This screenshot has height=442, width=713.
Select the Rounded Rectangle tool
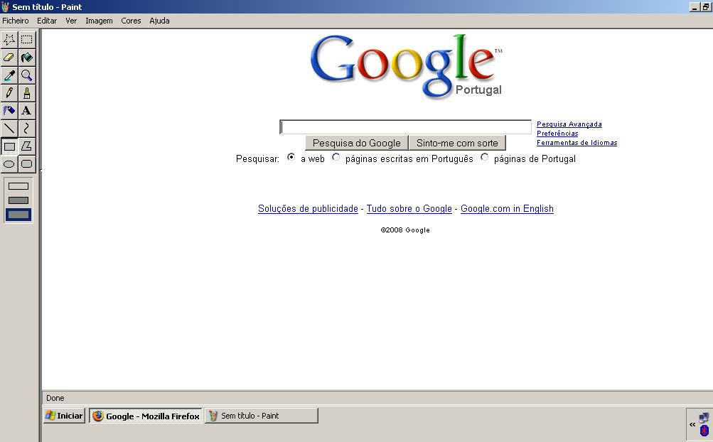[27, 163]
